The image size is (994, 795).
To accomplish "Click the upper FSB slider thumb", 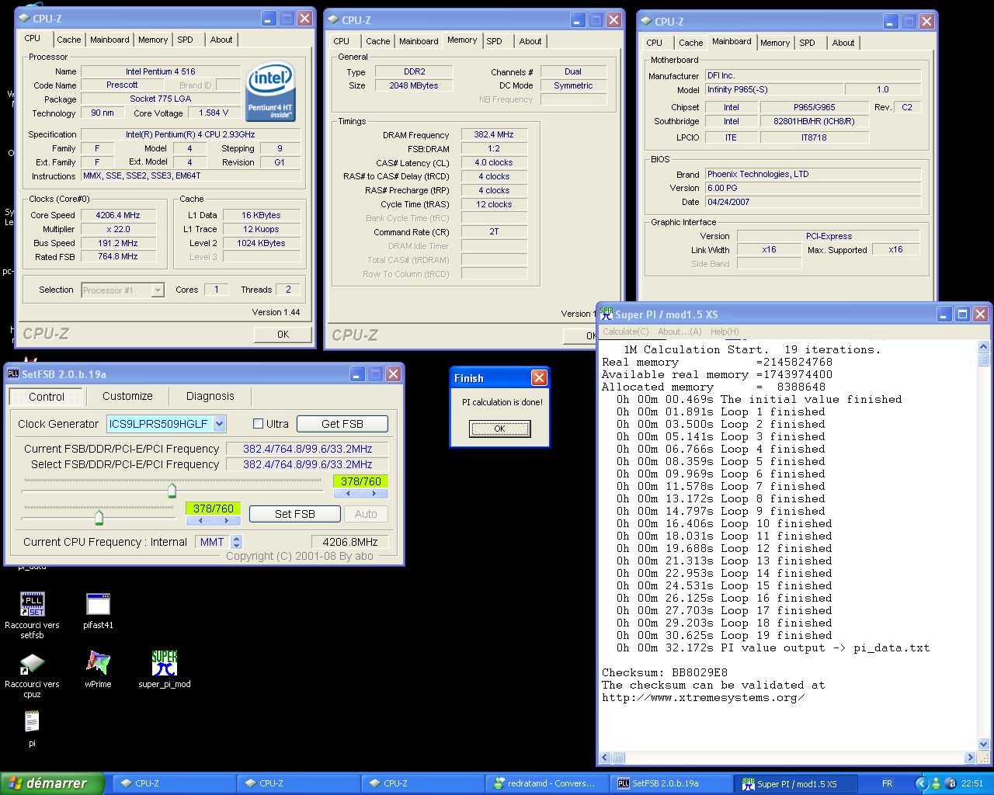I will tap(172, 490).
